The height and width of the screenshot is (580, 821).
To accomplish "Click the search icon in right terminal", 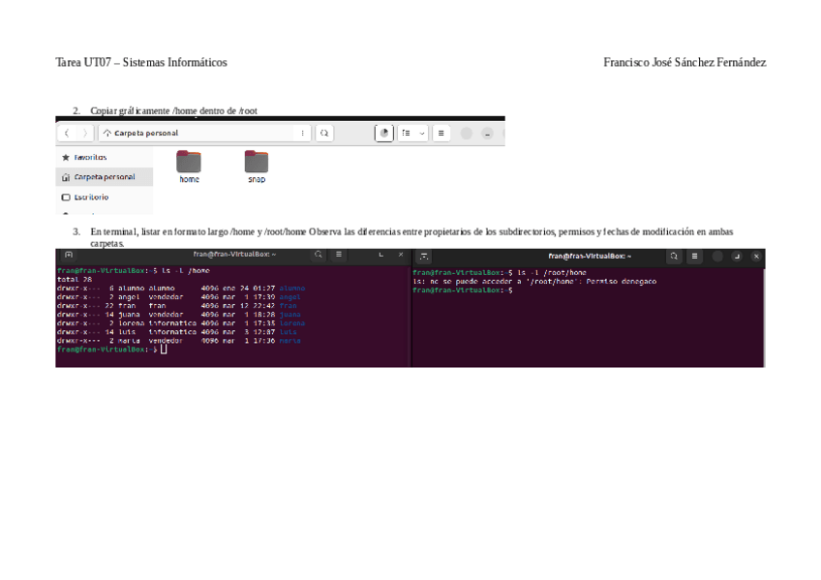I will [x=674, y=257].
